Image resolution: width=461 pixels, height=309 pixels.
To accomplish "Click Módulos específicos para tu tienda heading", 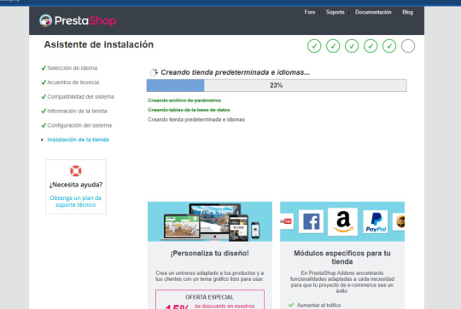I will coord(342,257).
